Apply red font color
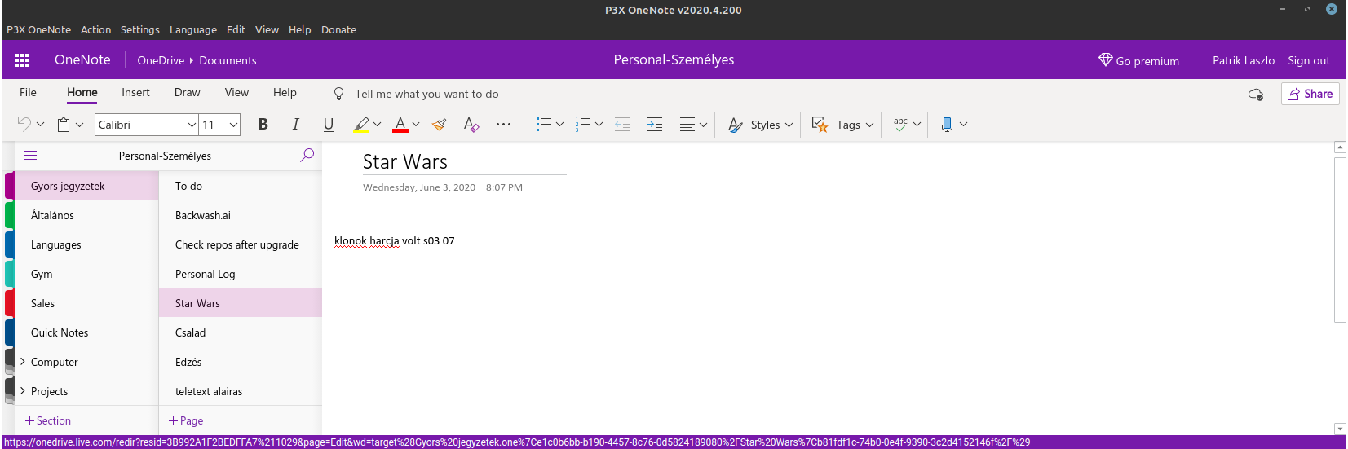The height and width of the screenshot is (449, 1348). pyautogui.click(x=400, y=125)
